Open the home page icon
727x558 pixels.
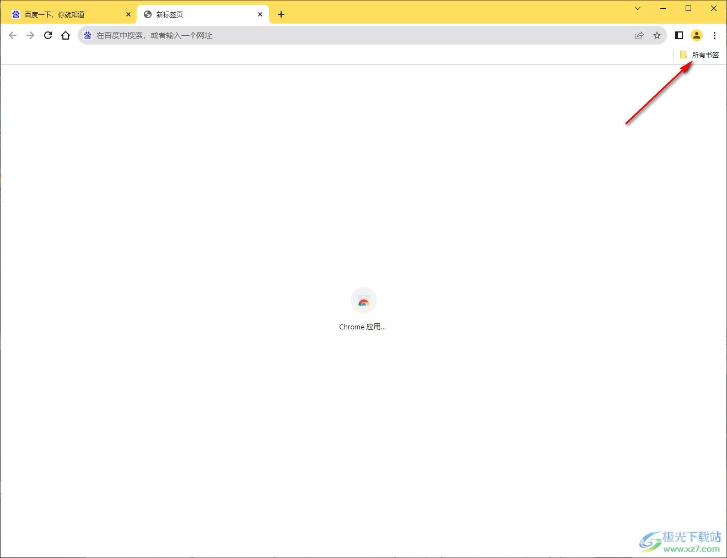[66, 35]
